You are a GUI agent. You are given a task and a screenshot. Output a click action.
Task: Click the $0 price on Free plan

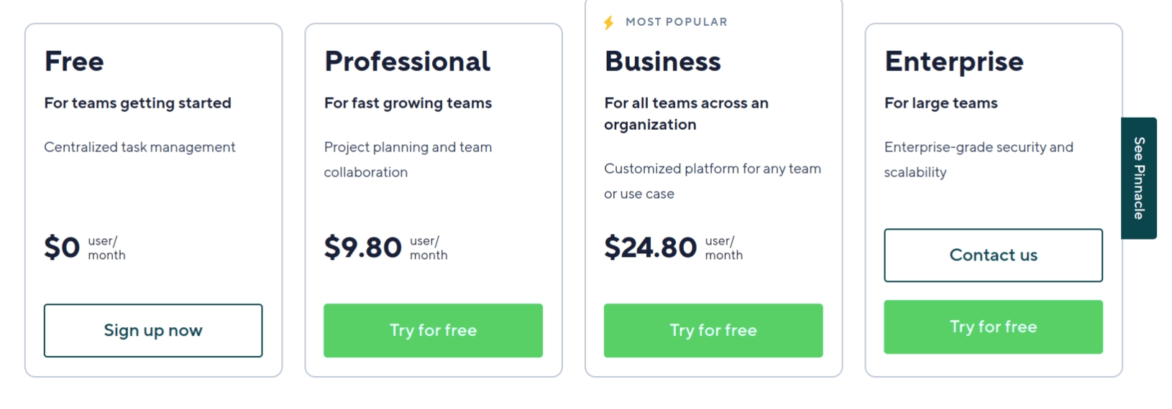(62, 248)
